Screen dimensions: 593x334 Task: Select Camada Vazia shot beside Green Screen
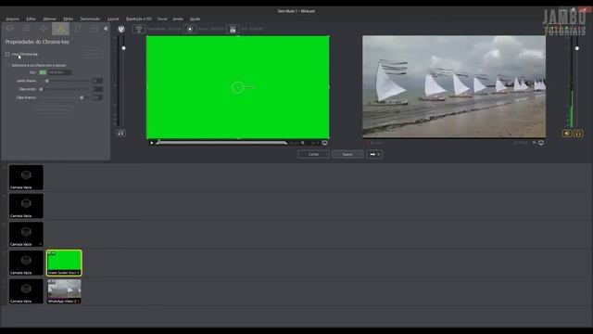[26, 263]
